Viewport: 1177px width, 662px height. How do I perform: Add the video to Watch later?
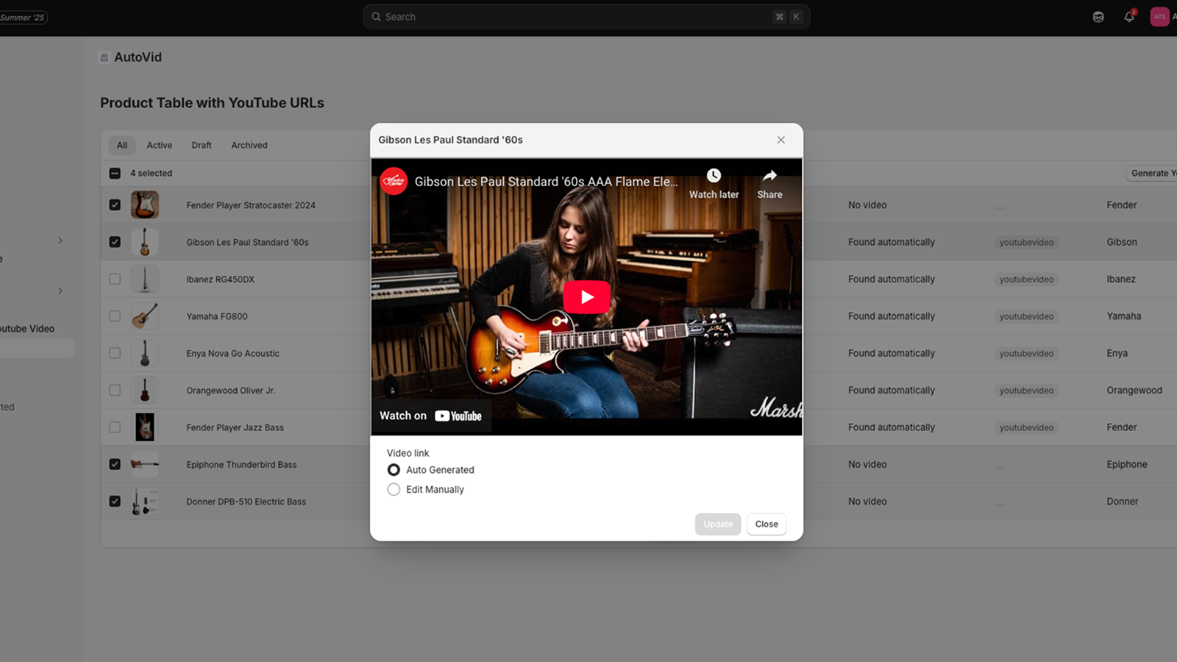713,183
